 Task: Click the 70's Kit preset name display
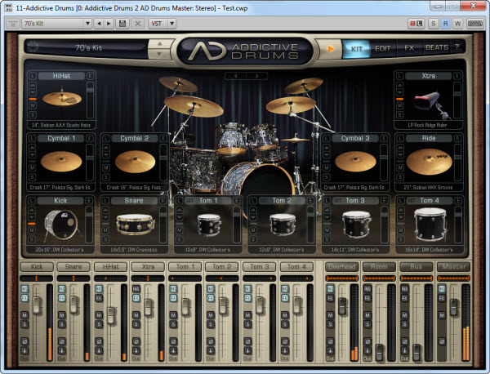tap(89, 48)
